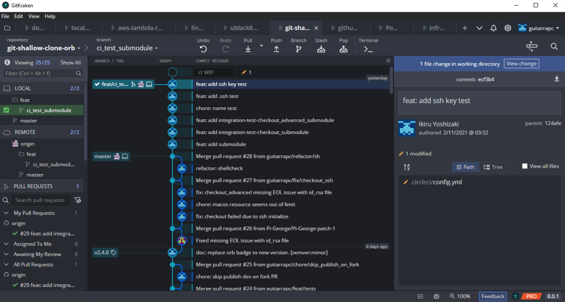Open the notifications bell icon
Screen dimensions: 565x302
[x=493, y=28]
